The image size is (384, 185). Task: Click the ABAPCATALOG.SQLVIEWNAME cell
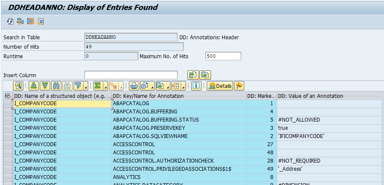tap(179, 136)
